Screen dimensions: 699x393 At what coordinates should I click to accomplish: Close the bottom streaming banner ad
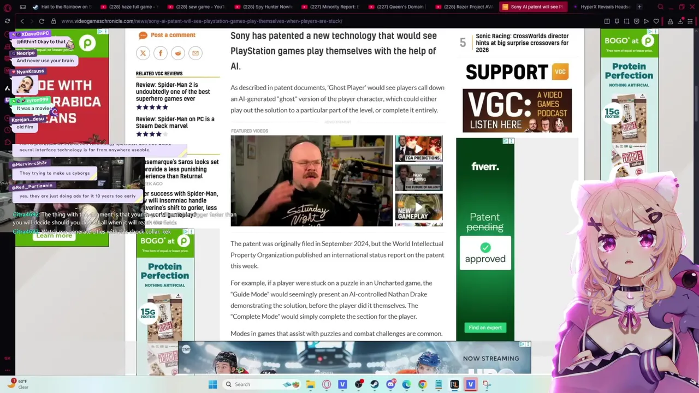click(528, 344)
